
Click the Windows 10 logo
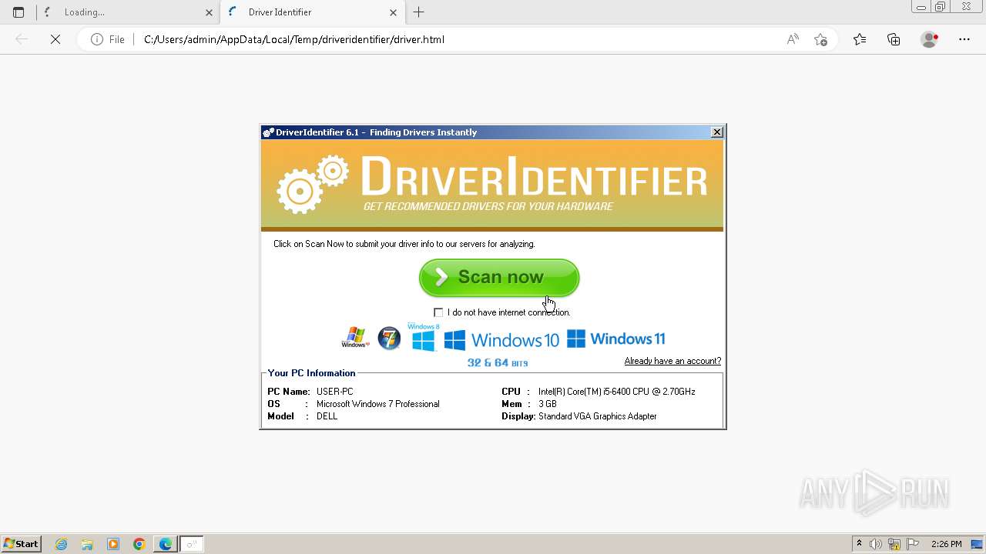[x=501, y=339]
